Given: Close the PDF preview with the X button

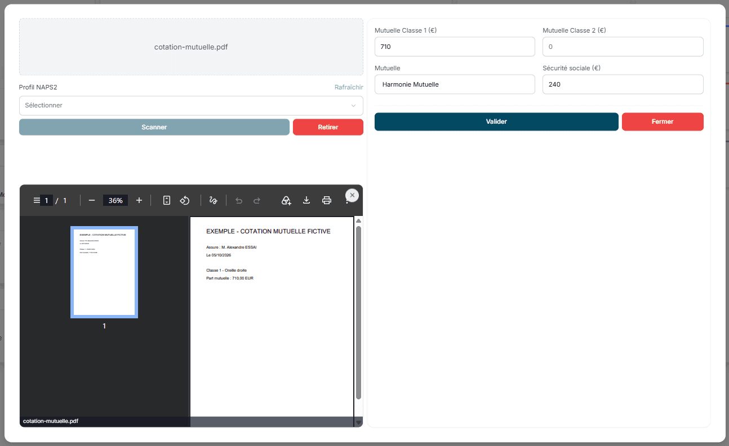Looking at the screenshot, I should [x=352, y=195].
